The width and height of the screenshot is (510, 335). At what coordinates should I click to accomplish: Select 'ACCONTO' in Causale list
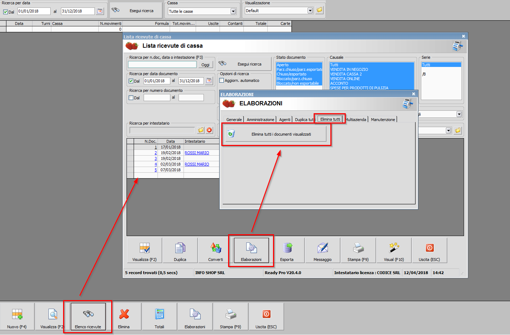click(x=372, y=83)
